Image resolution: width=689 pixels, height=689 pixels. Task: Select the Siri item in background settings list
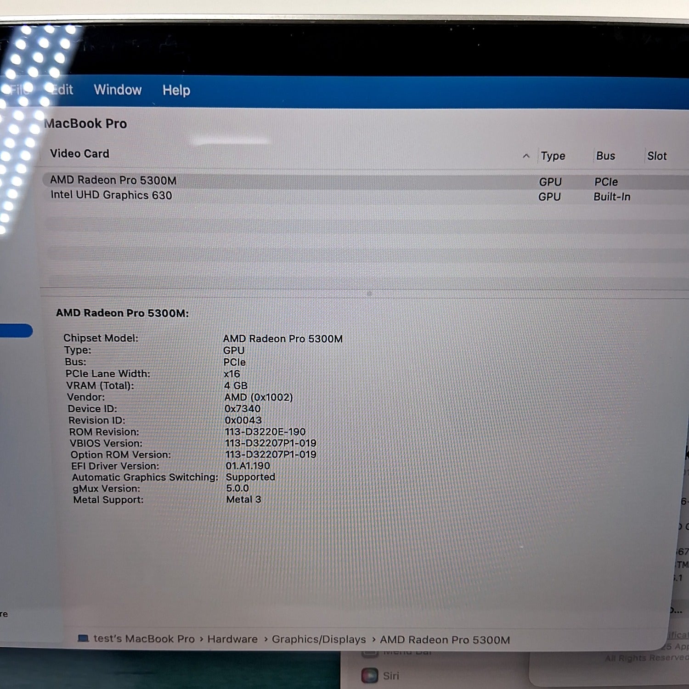391,676
